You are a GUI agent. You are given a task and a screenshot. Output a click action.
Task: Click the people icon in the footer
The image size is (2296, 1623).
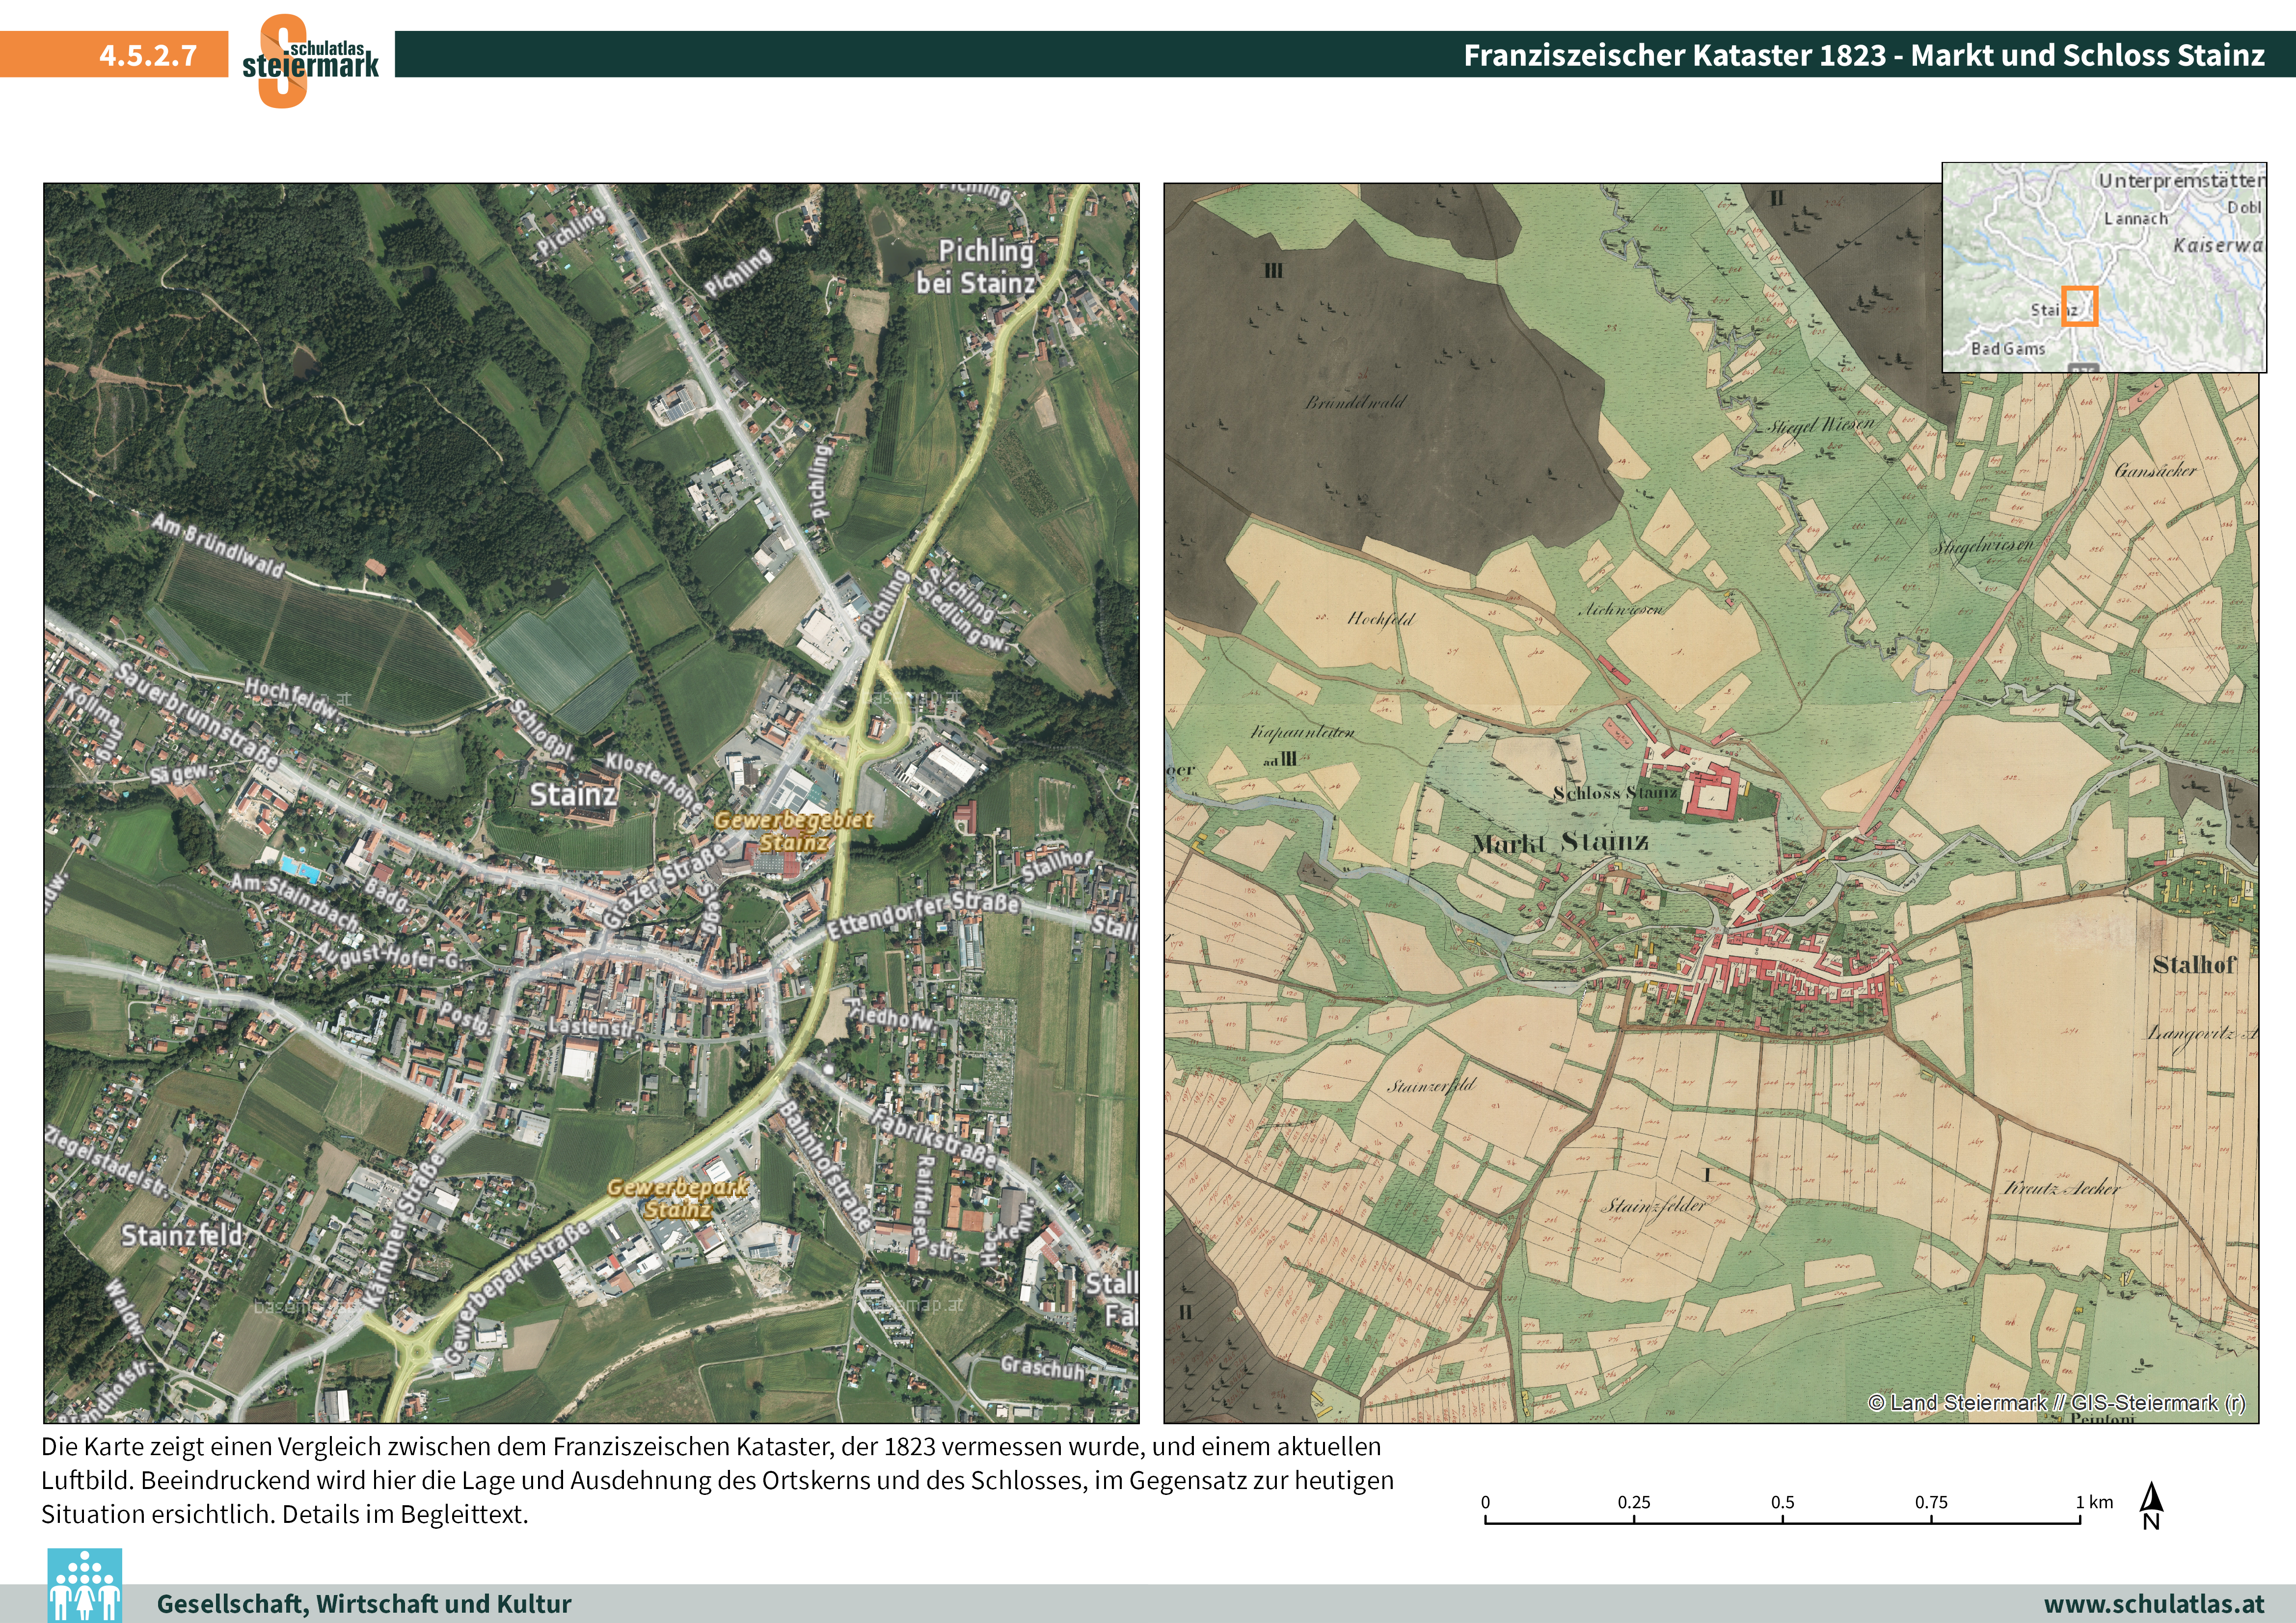point(84,1586)
